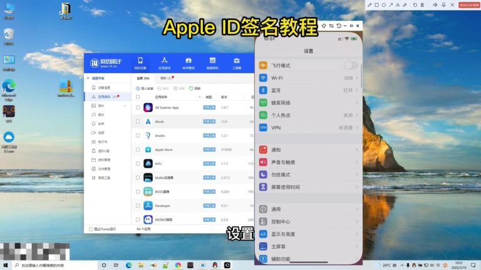Click the 导入安装 import install button
481x270 pixels.
click(145, 89)
